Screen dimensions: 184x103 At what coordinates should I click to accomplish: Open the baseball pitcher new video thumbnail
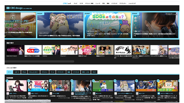pyautogui.click(x=103, y=86)
